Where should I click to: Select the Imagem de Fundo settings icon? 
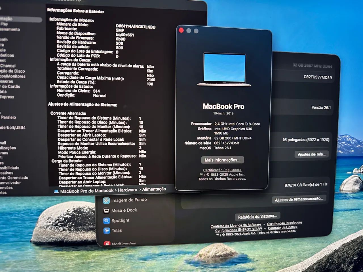click(106, 200)
